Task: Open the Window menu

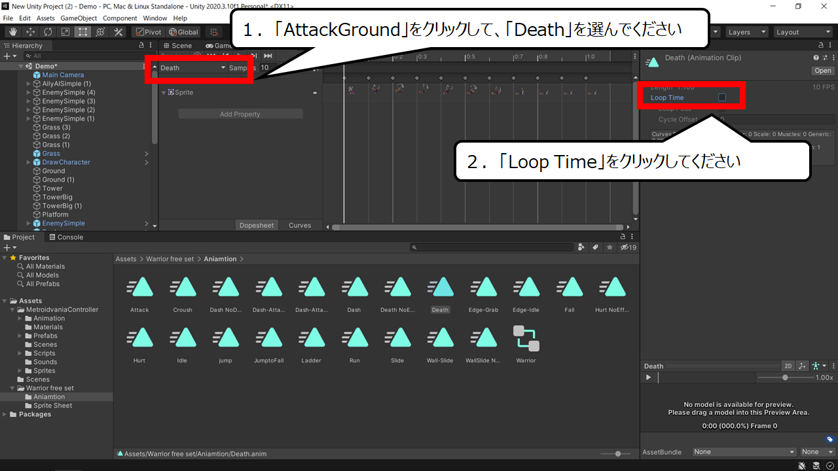Action: pos(155,18)
